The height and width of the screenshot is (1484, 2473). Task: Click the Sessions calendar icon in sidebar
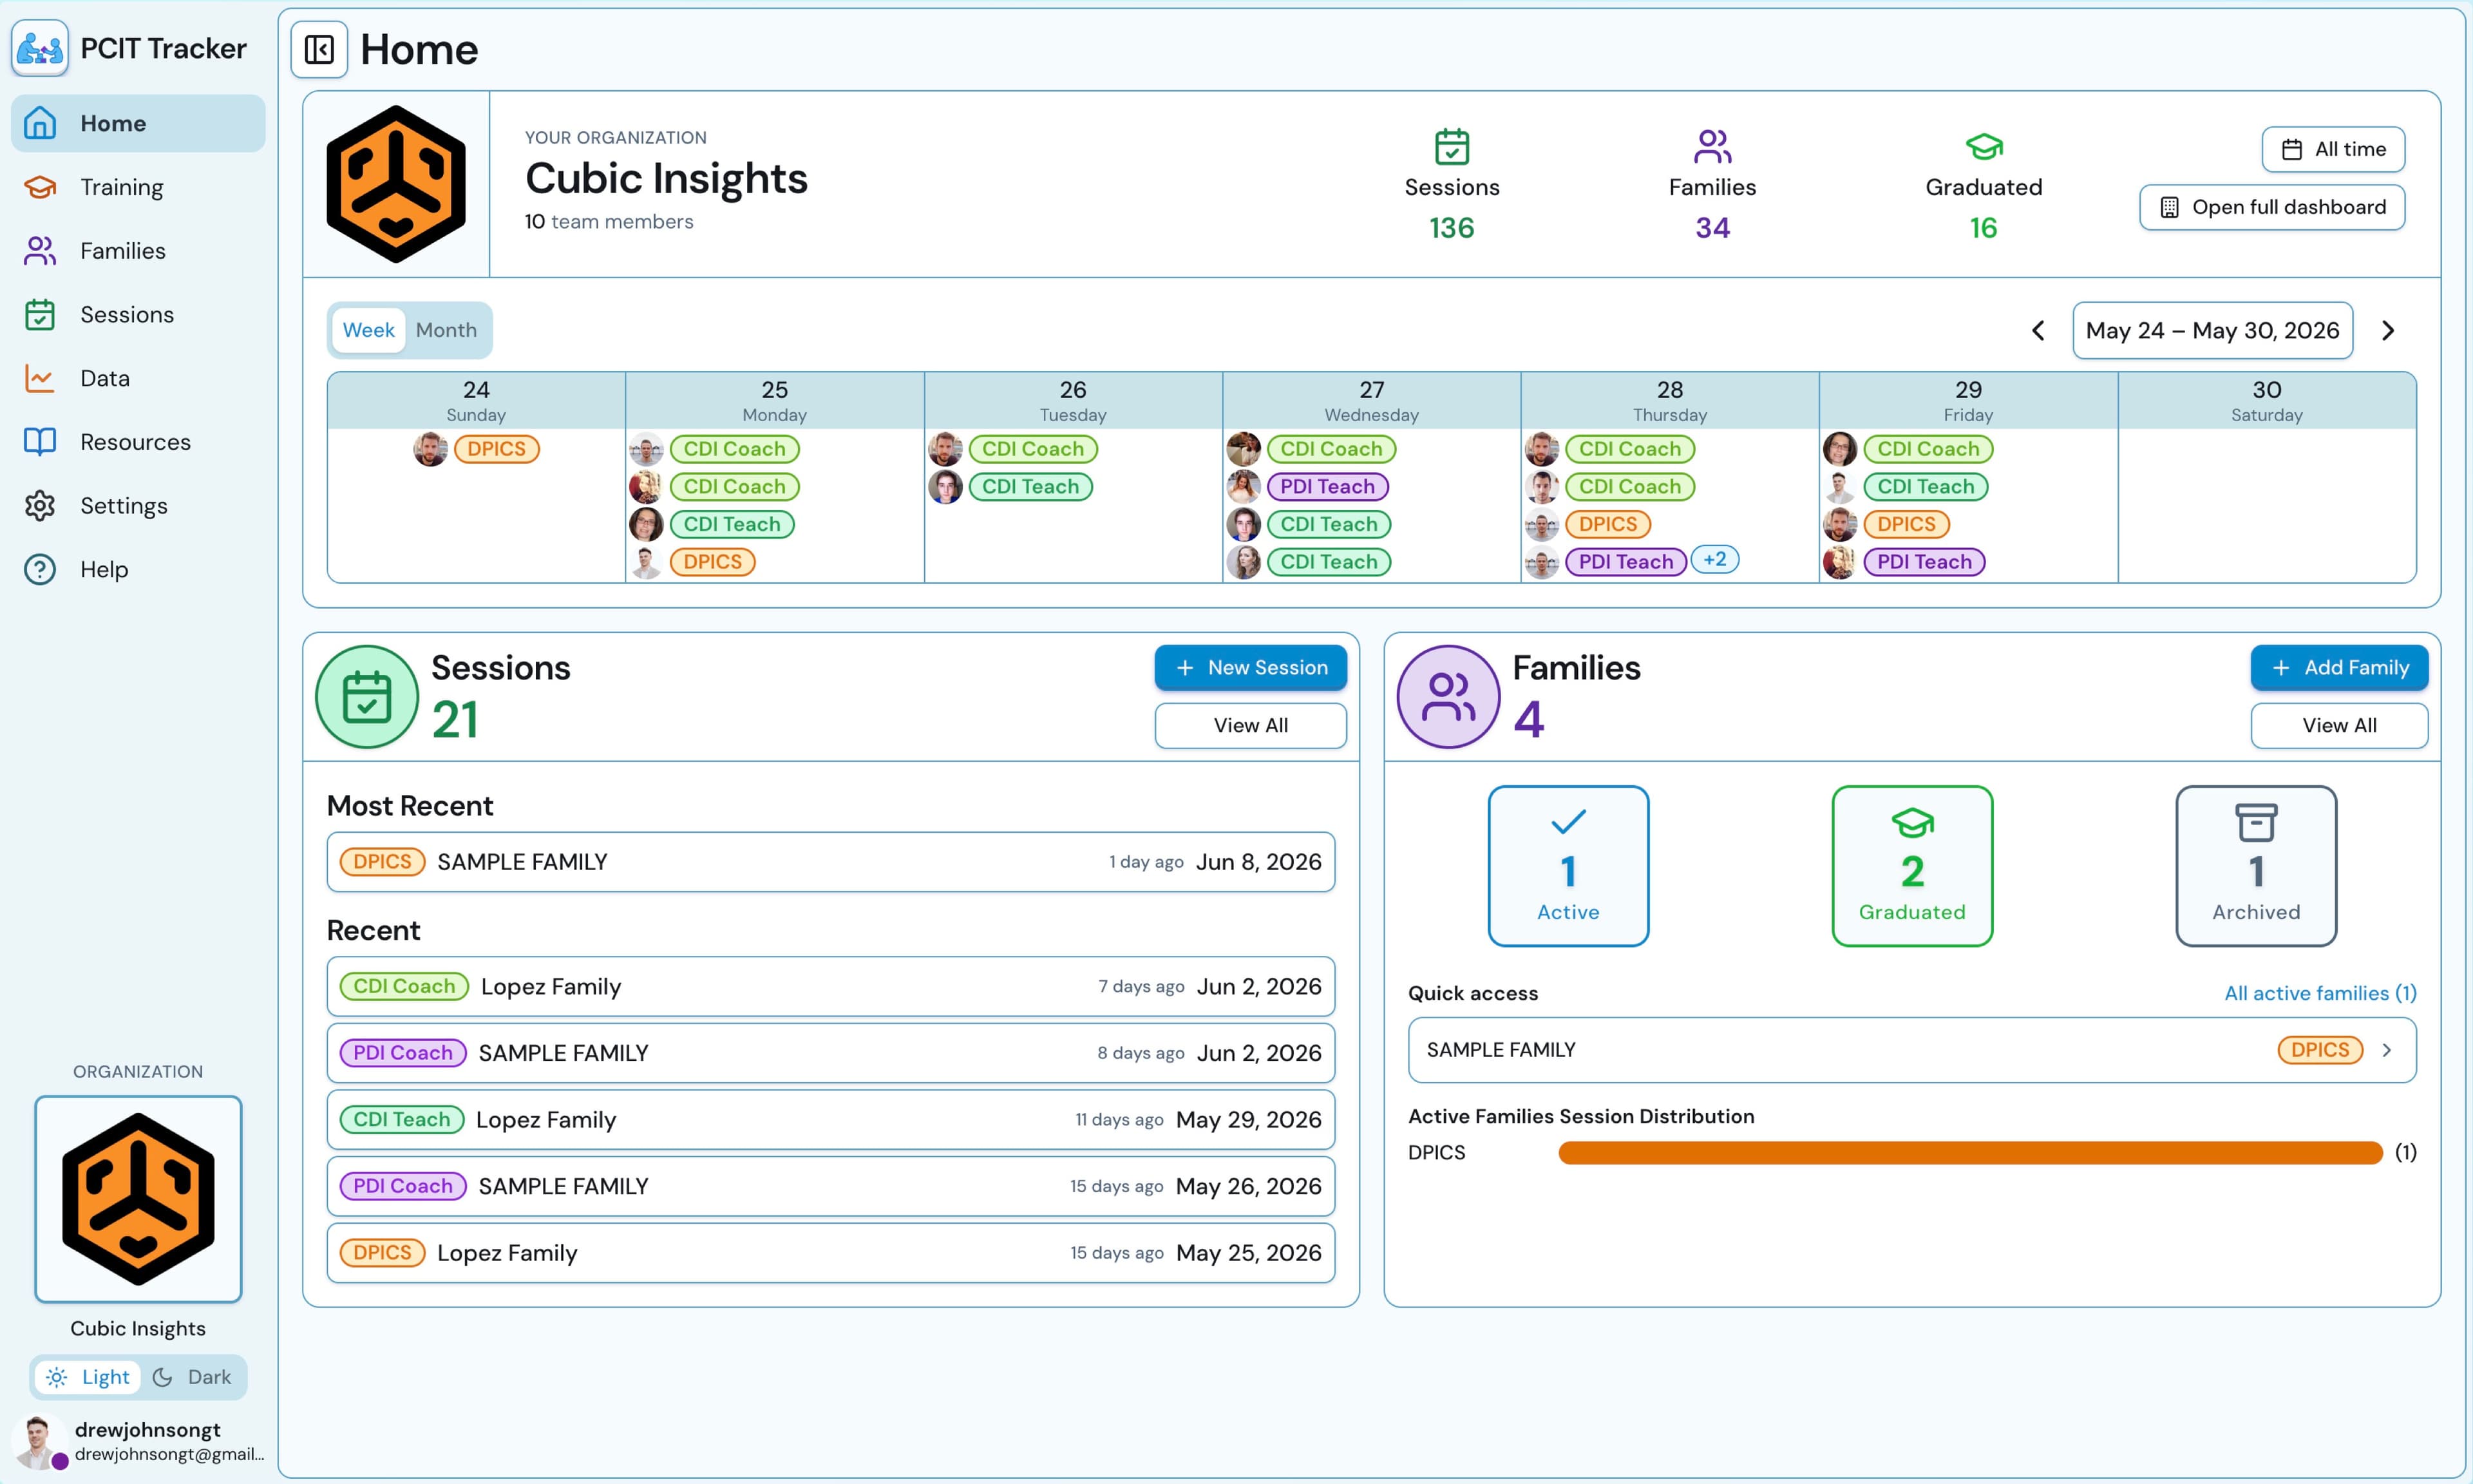click(40, 314)
